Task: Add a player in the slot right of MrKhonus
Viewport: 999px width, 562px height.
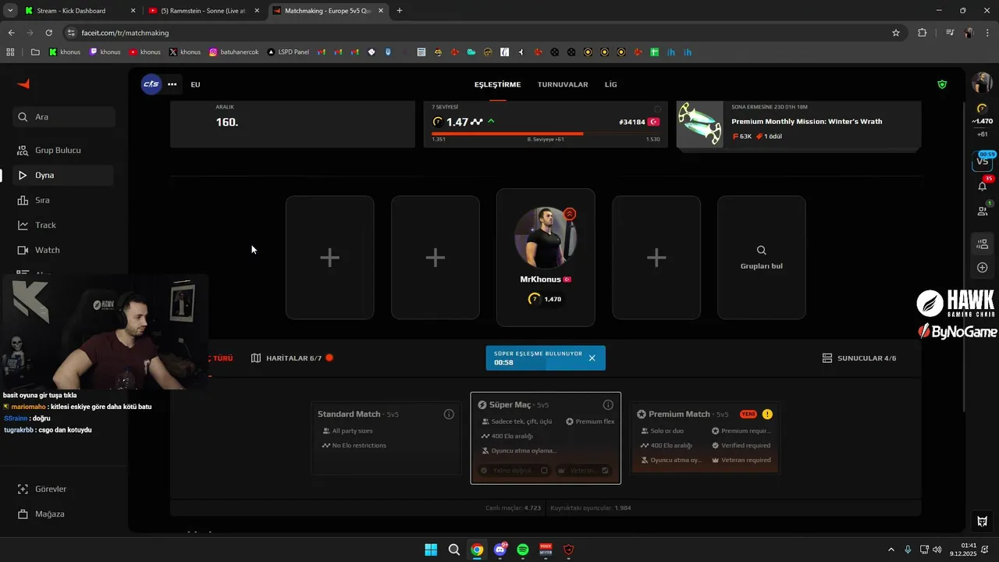Action: click(x=656, y=258)
